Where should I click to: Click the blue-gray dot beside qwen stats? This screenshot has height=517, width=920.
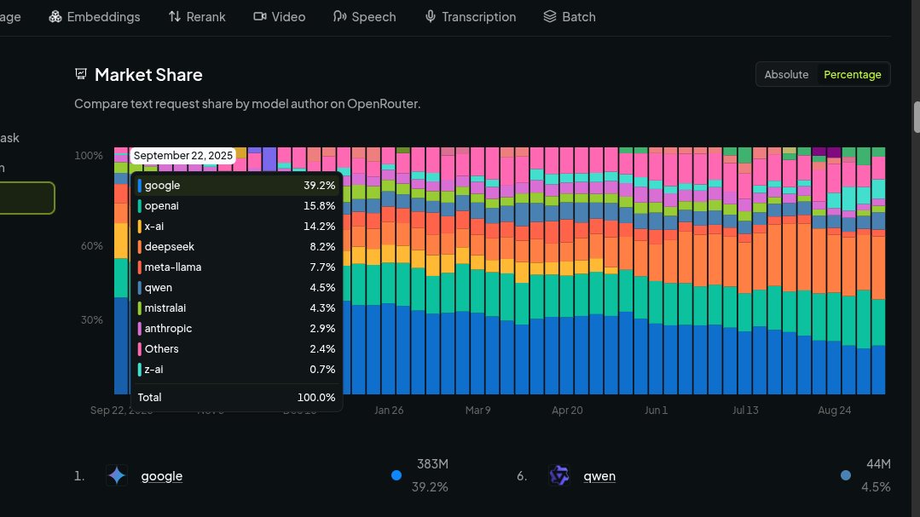[x=846, y=475]
